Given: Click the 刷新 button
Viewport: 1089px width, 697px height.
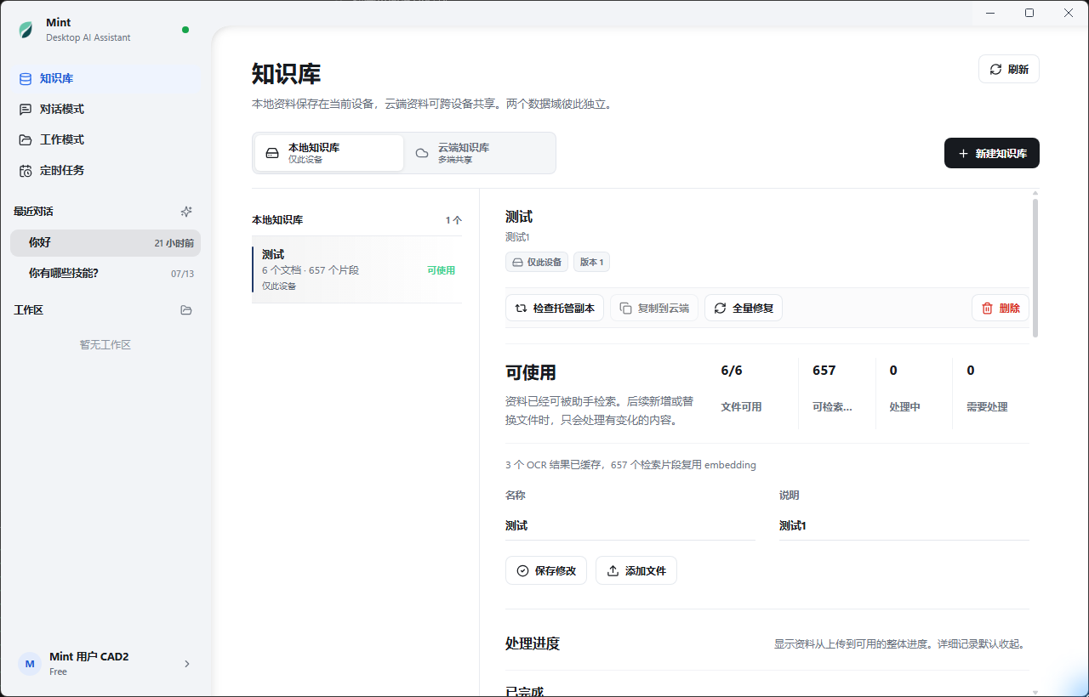Looking at the screenshot, I should 1009,70.
